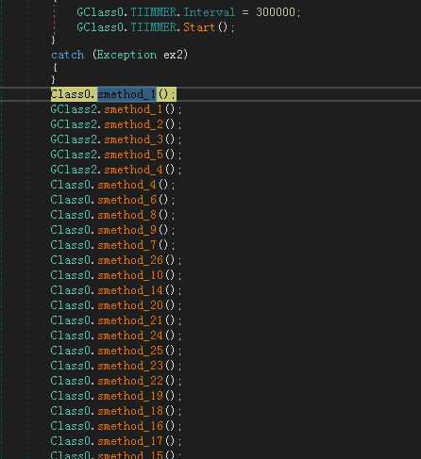The width and height of the screenshot is (421, 459).
Task: Click GClass2.smethod_2() line
Action: pyautogui.click(x=116, y=124)
